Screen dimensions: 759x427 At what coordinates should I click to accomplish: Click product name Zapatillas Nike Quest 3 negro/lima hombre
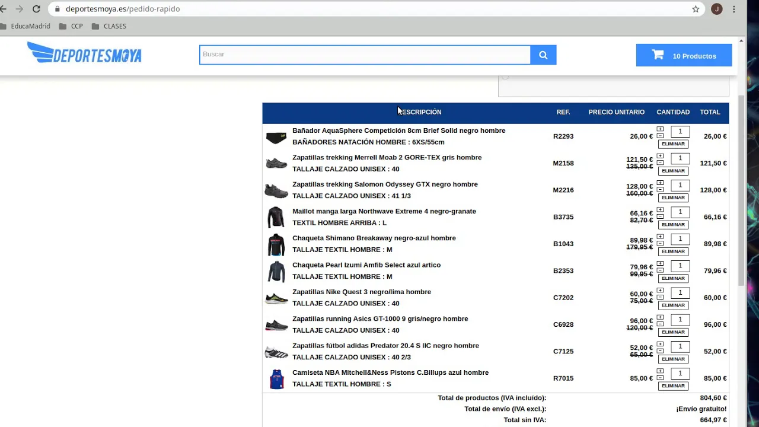362,292
